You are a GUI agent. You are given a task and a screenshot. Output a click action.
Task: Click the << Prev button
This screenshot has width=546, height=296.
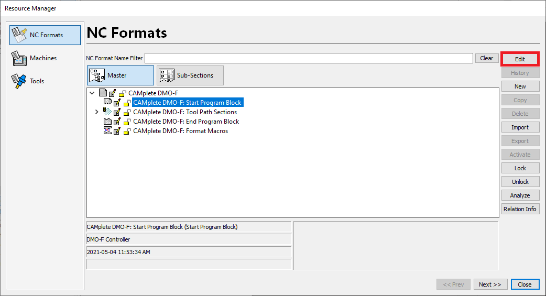coord(453,284)
